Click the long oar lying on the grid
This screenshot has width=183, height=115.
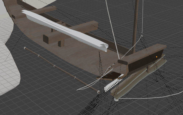click(x=61, y=69)
